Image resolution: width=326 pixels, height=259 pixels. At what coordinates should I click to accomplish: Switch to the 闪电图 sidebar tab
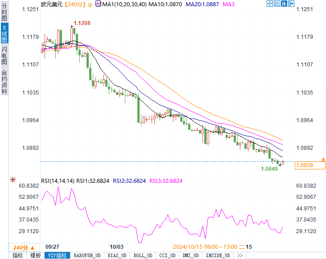click(4, 55)
